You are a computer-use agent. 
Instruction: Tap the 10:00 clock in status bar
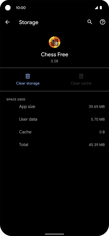point(21,8)
